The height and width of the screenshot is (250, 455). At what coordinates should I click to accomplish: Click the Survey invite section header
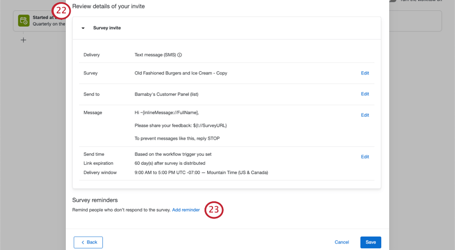coord(107,28)
